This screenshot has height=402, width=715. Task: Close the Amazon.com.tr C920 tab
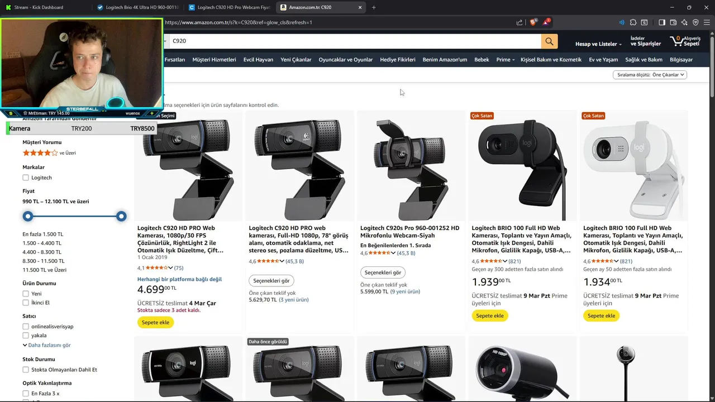[360, 7]
